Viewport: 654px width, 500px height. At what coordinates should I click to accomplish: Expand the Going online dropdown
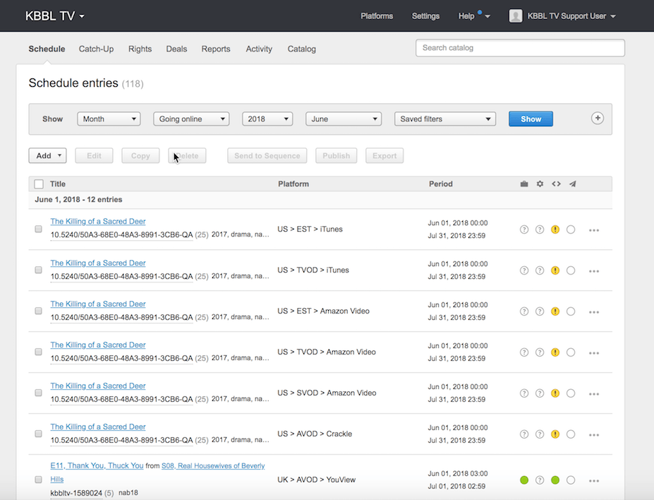click(x=191, y=119)
